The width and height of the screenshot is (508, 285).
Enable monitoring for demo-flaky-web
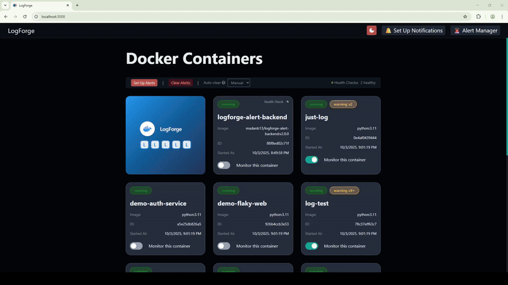224,246
